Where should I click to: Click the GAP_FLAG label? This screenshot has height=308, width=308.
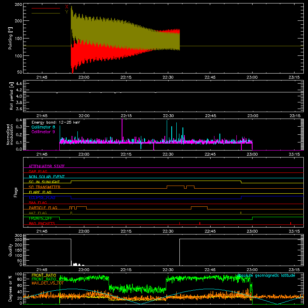point(38,171)
